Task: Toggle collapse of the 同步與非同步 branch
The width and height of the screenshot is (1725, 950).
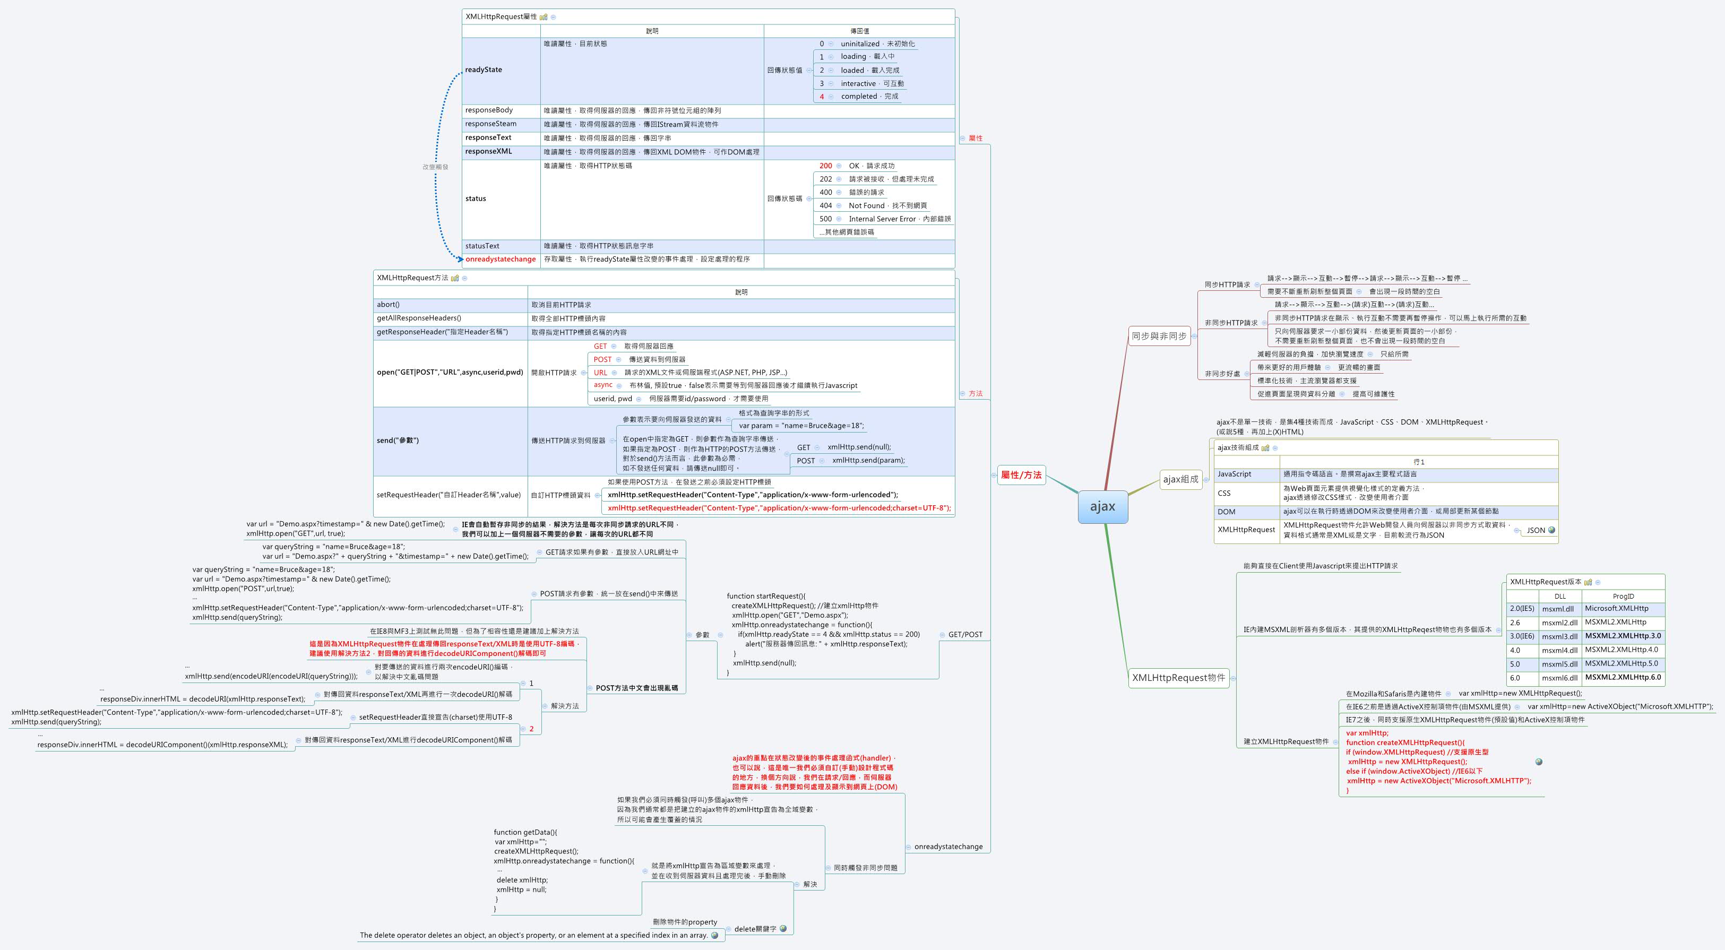Action: [1195, 337]
